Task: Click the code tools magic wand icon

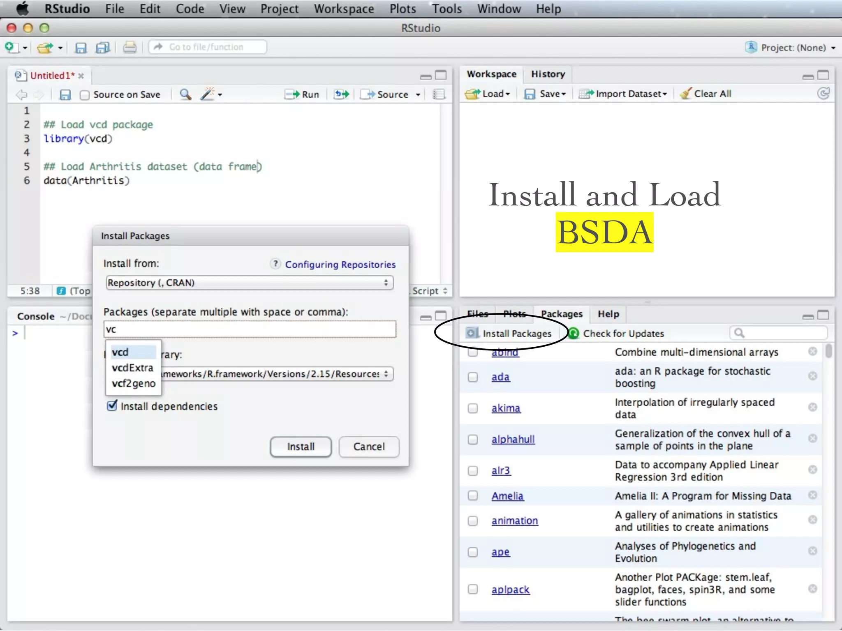Action: tap(208, 94)
